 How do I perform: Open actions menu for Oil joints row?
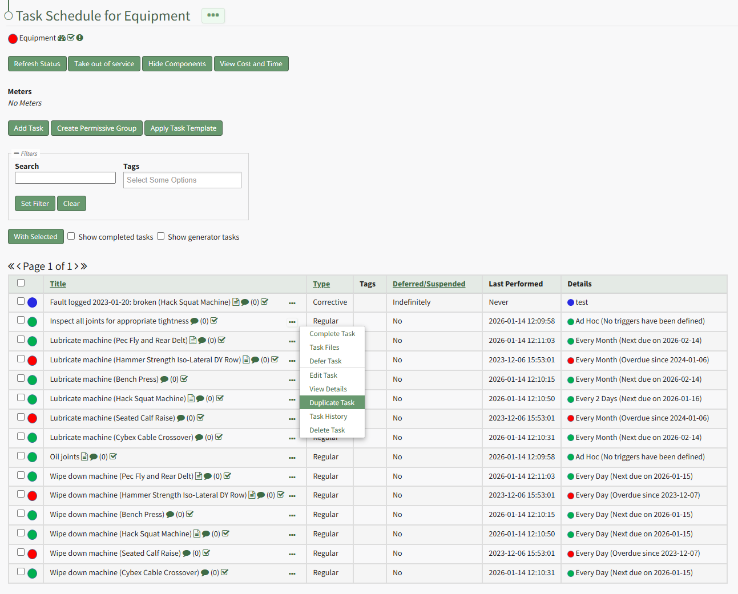(292, 458)
